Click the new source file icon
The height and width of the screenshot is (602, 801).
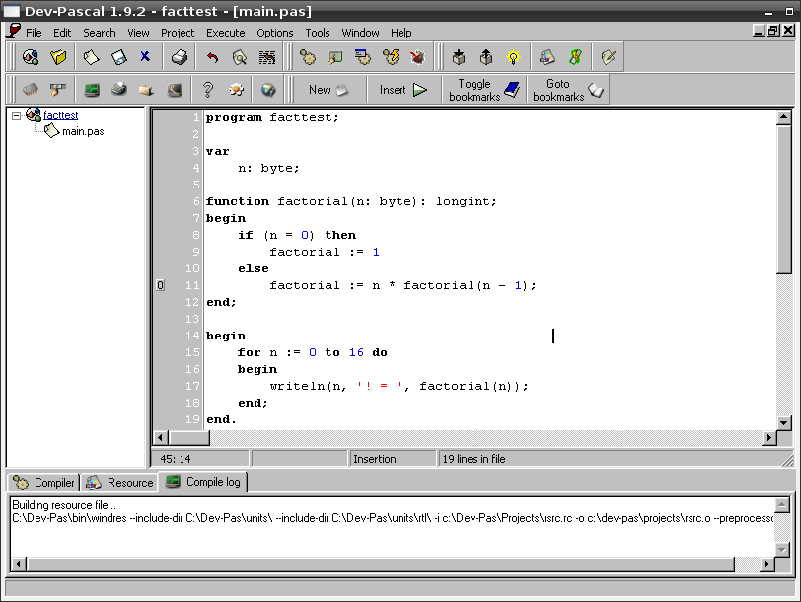pyautogui.click(x=91, y=57)
